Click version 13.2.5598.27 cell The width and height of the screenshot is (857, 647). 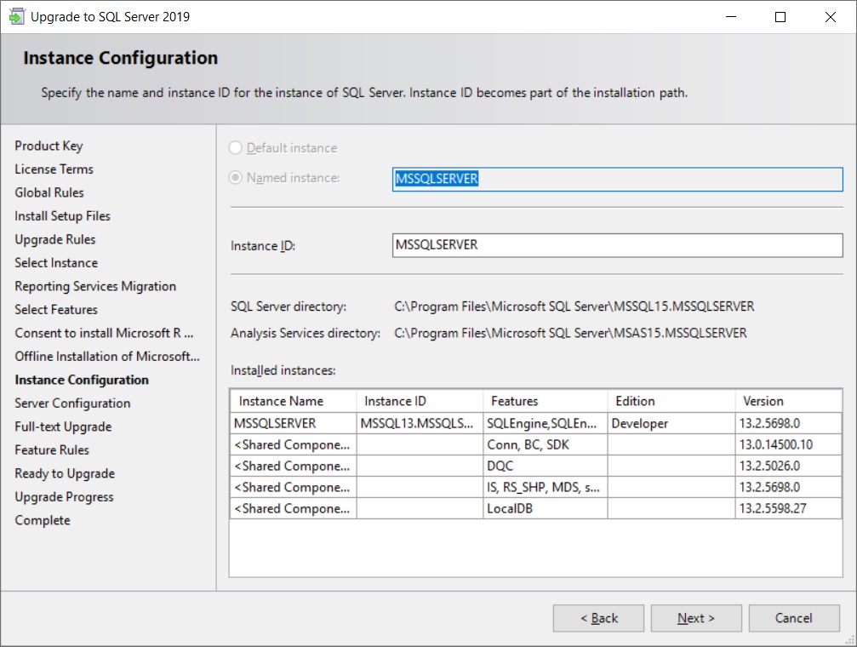point(788,508)
